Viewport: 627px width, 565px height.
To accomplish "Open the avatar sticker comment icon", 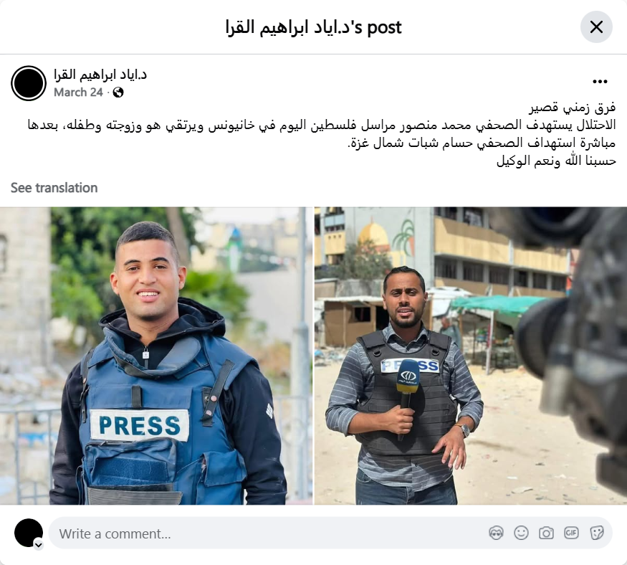I will tap(497, 533).
